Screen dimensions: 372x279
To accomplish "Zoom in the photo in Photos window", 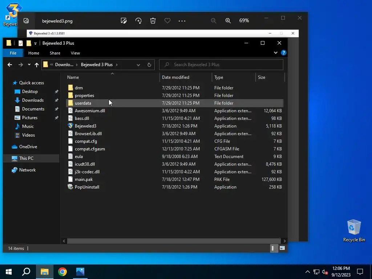I will (x=228, y=21).
